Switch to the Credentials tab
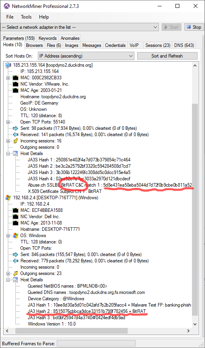The height and width of the screenshot is (348, 205). (x=116, y=45)
